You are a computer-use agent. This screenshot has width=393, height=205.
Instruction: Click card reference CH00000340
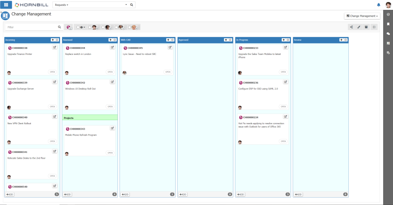pos(20,117)
